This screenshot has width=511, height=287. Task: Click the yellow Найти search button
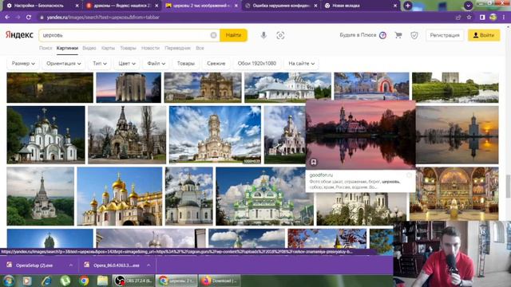click(x=233, y=35)
